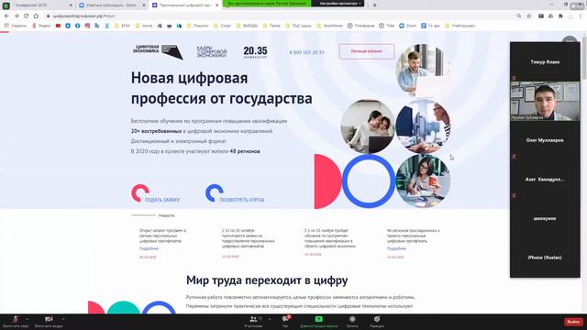Click the Посмотреть курсы link
The width and height of the screenshot is (587, 330).
[235, 193]
